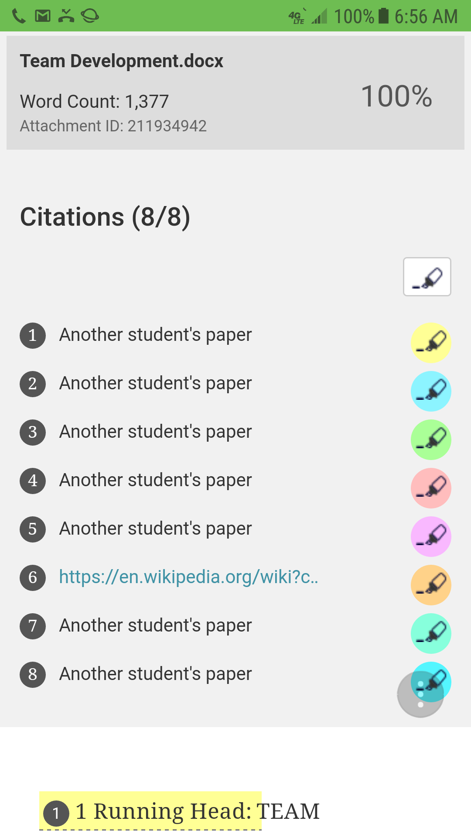Tap green highlighter icon for citation 3
471x838 pixels.
[x=431, y=440]
